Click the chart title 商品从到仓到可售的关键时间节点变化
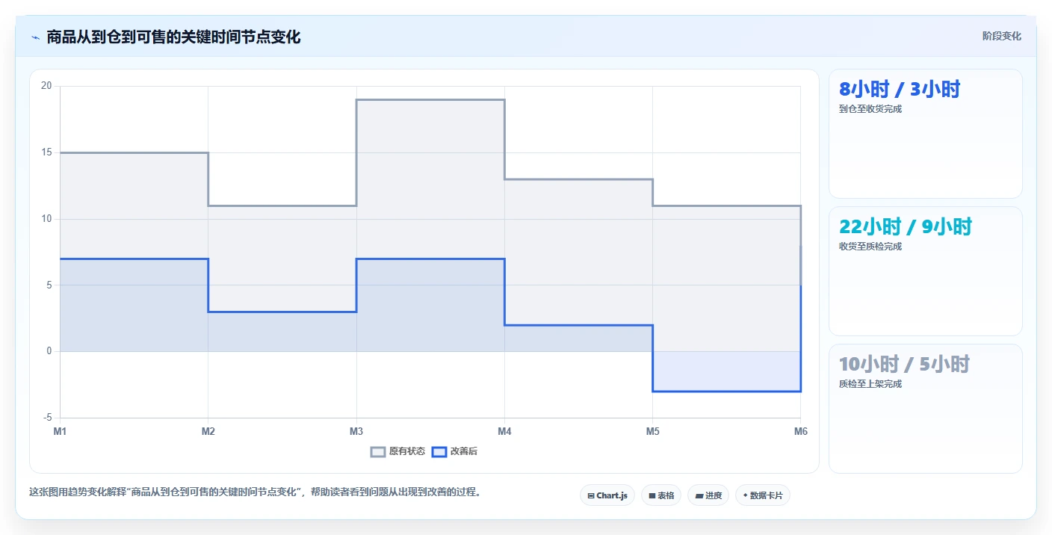Image resolution: width=1052 pixels, height=535 pixels. tap(173, 37)
